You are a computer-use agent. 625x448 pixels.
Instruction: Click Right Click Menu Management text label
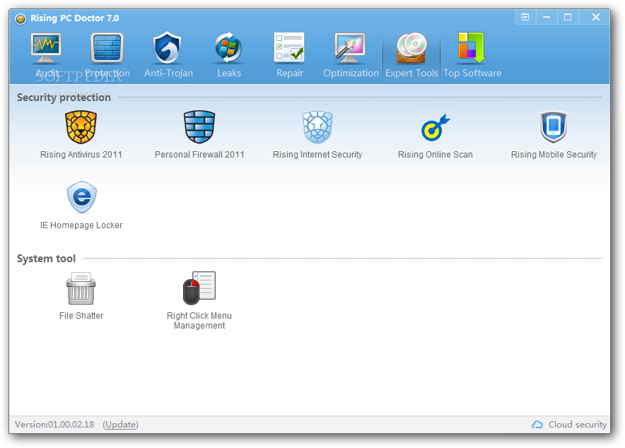point(199,321)
